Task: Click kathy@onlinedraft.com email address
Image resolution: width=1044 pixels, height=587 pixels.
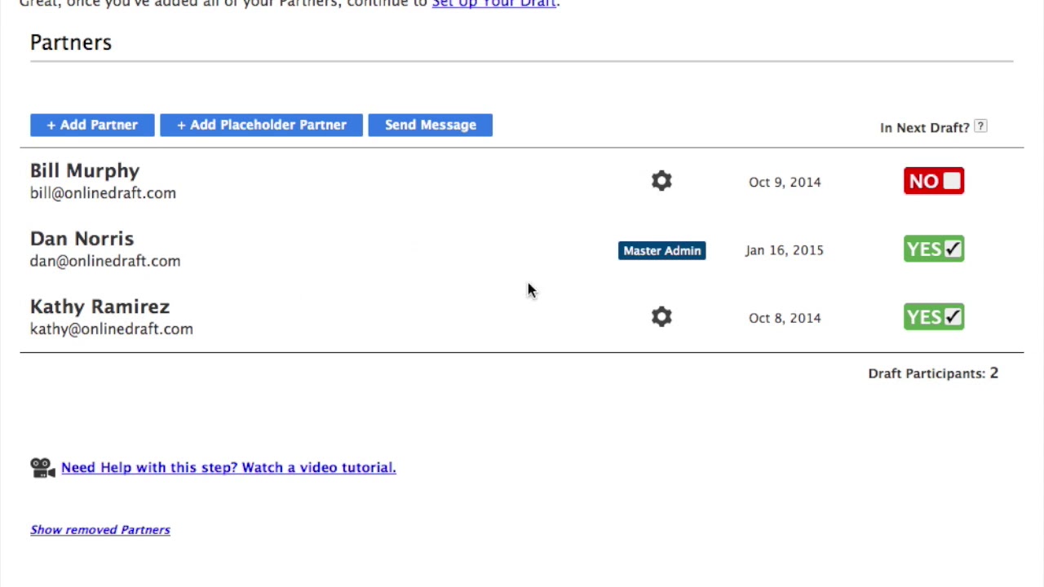Action: pyautogui.click(x=112, y=329)
